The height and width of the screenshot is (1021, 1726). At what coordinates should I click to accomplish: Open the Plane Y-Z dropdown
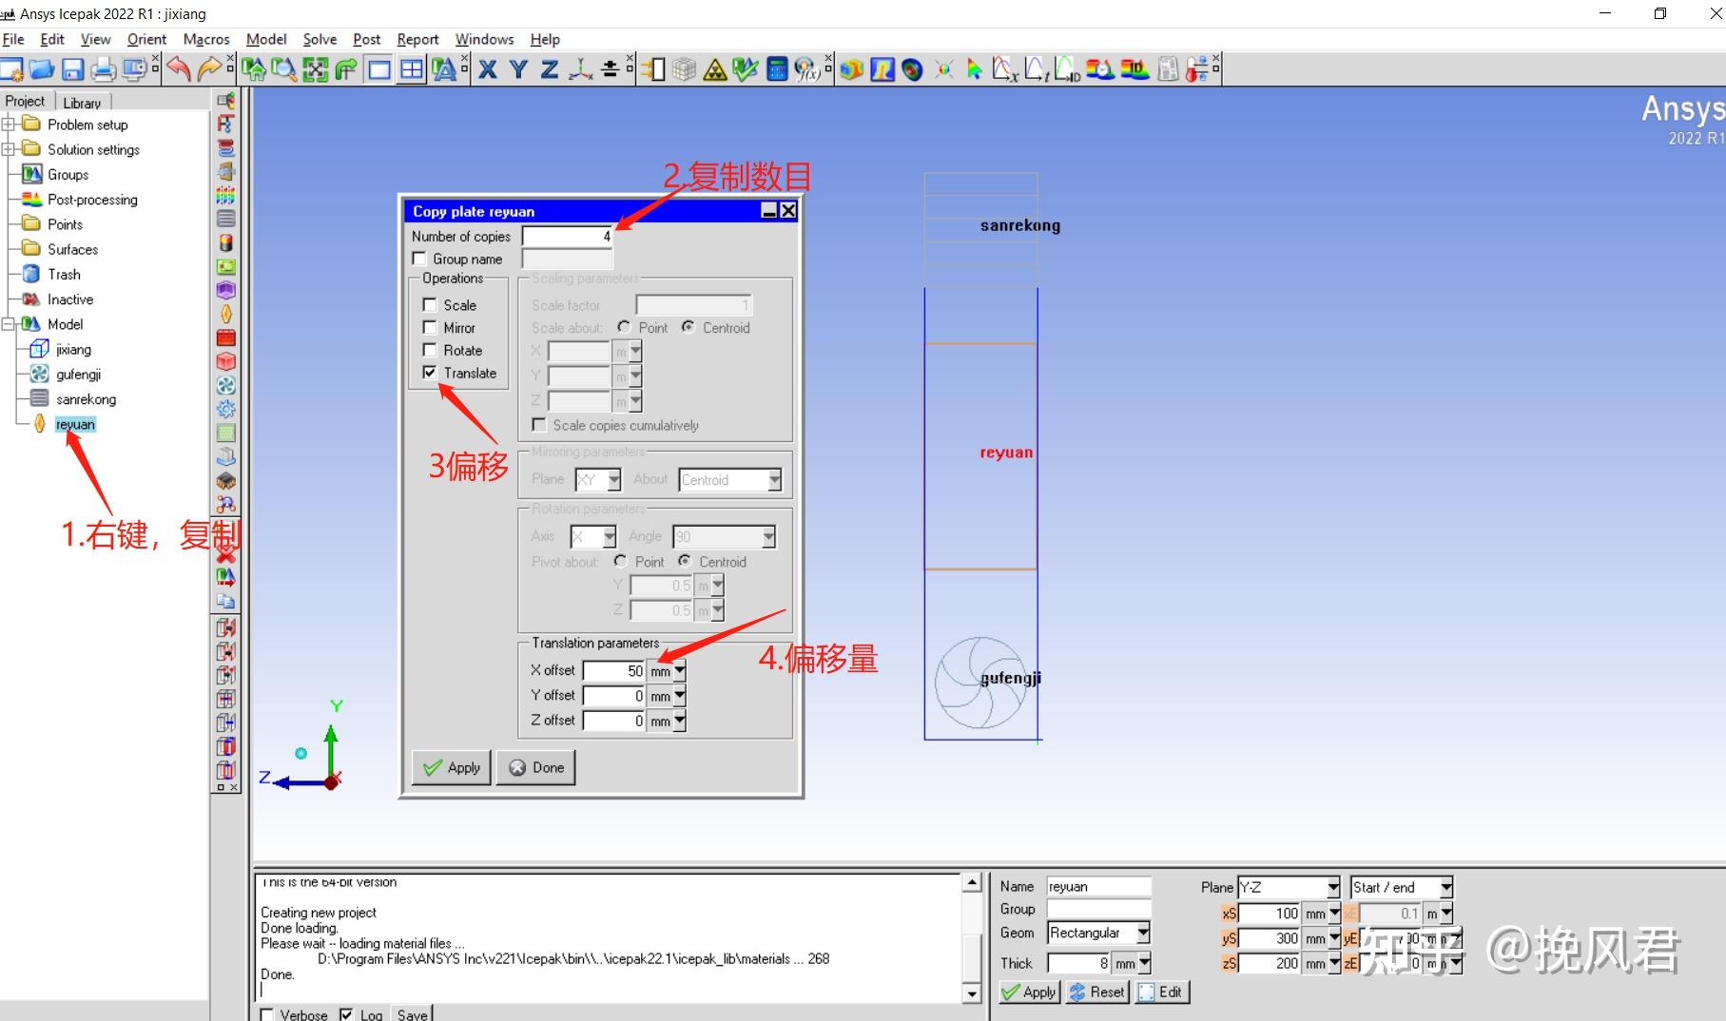point(1332,887)
